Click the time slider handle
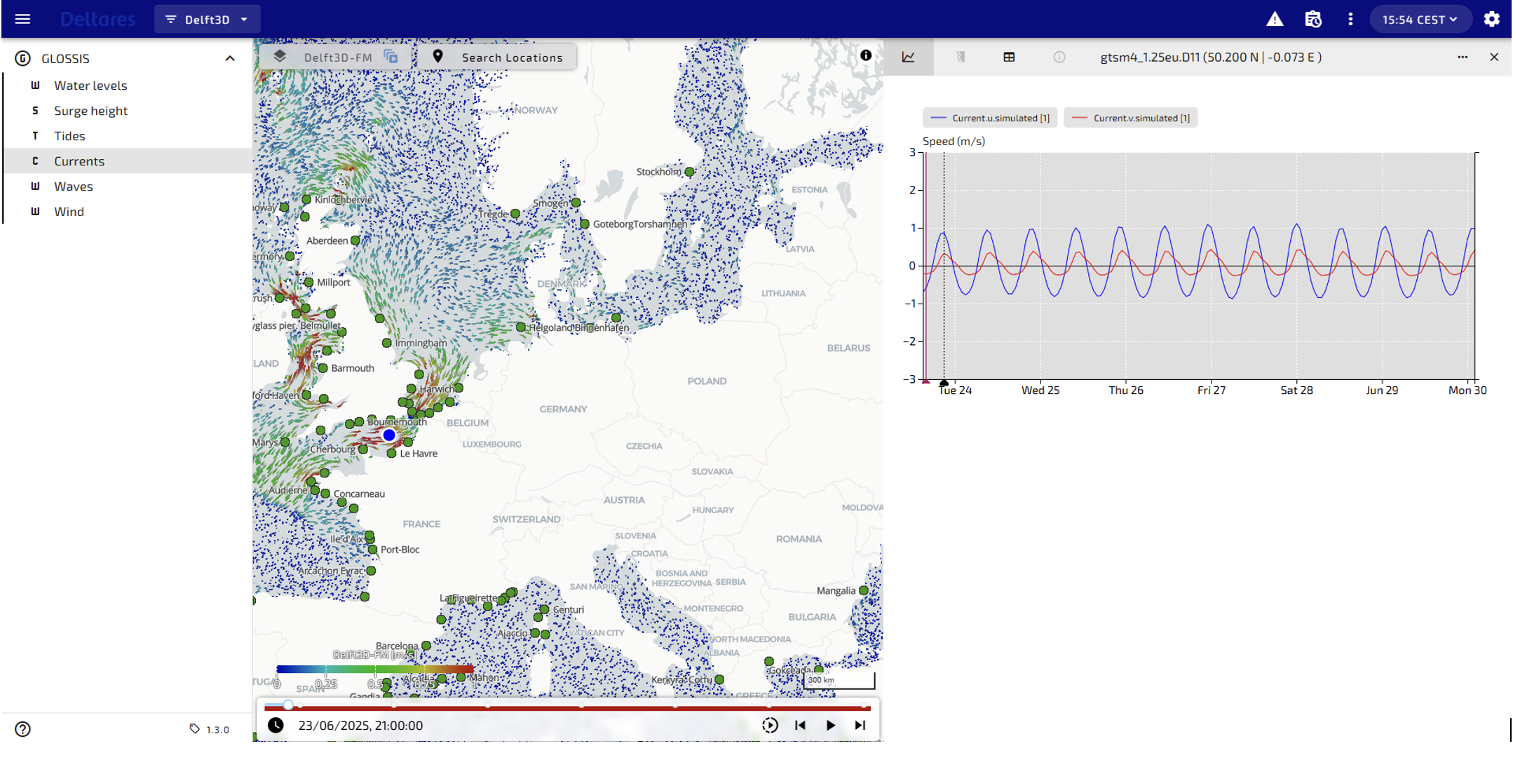Image resolution: width=1513 pixels, height=767 pixels. (x=287, y=705)
